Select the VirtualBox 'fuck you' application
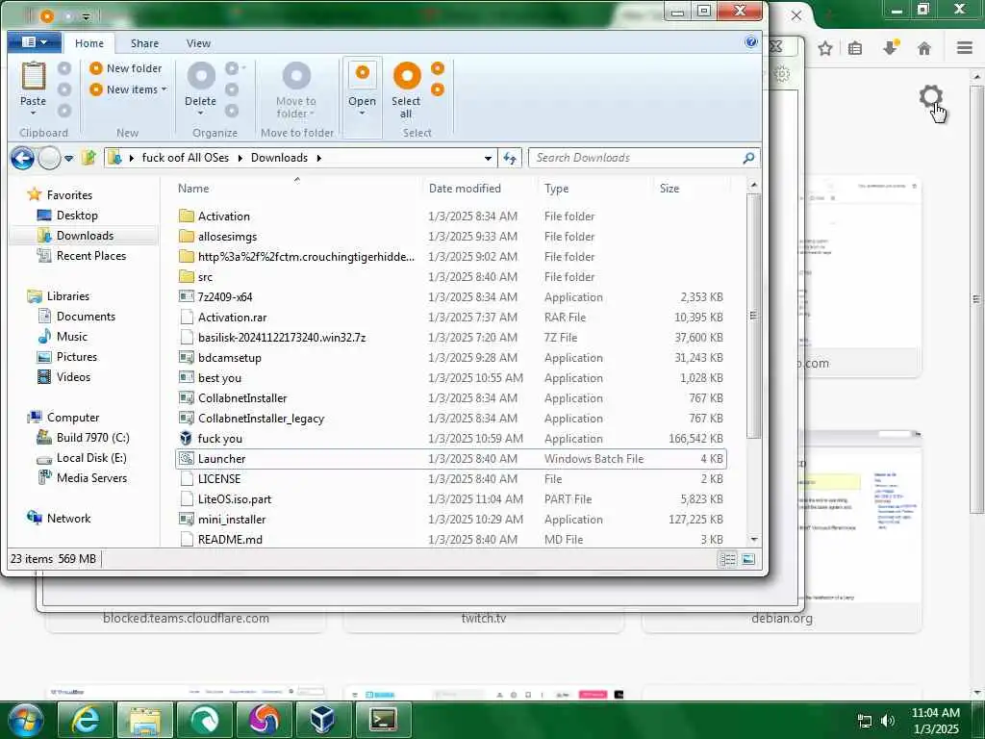This screenshot has height=739, width=985. tap(220, 438)
